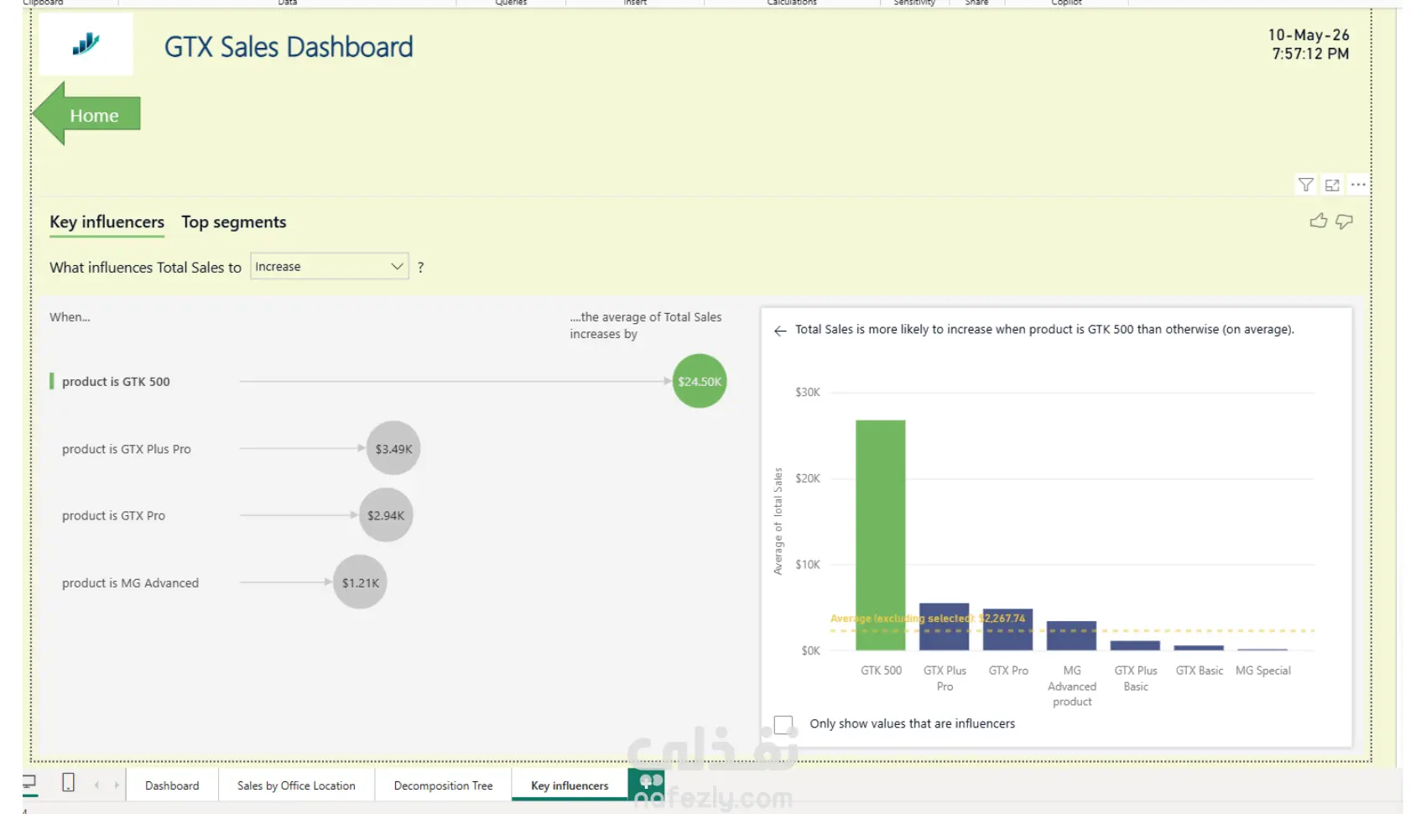The width and height of the screenshot is (1426, 814).
Task: Click the $3.49K gray bubble
Action: [393, 448]
